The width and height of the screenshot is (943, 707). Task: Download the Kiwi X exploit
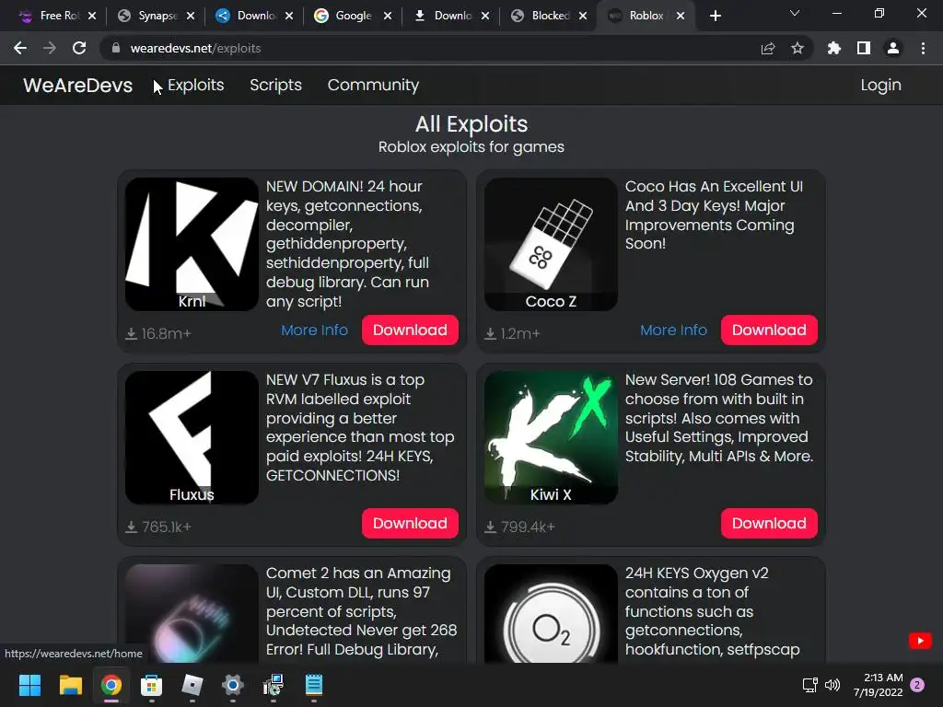coord(769,523)
